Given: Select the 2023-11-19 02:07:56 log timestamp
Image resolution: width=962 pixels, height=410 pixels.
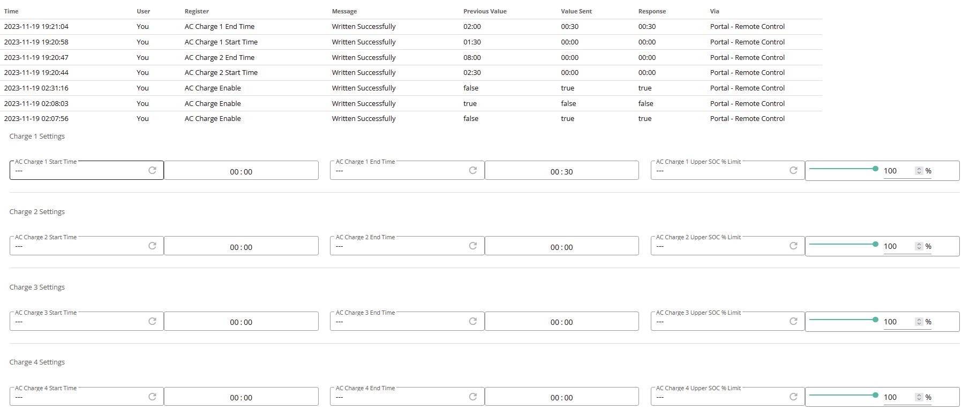Looking at the screenshot, I should click(36, 118).
